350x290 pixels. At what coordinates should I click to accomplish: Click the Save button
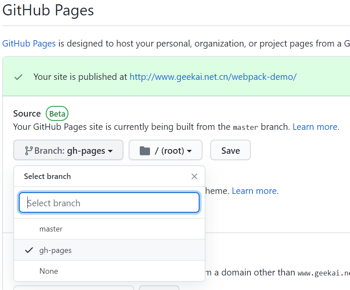pyautogui.click(x=230, y=150)
